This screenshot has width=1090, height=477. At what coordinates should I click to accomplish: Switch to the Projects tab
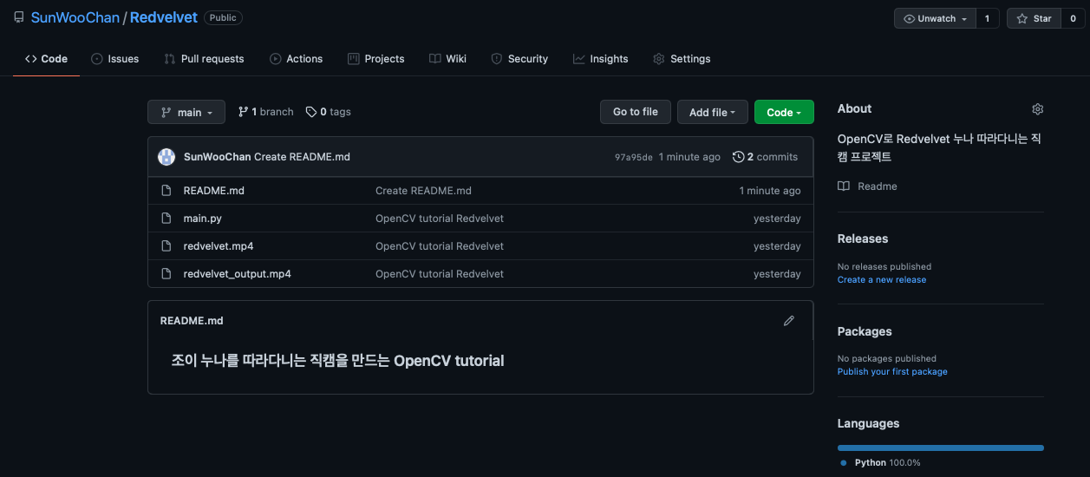tap(376, 59)
